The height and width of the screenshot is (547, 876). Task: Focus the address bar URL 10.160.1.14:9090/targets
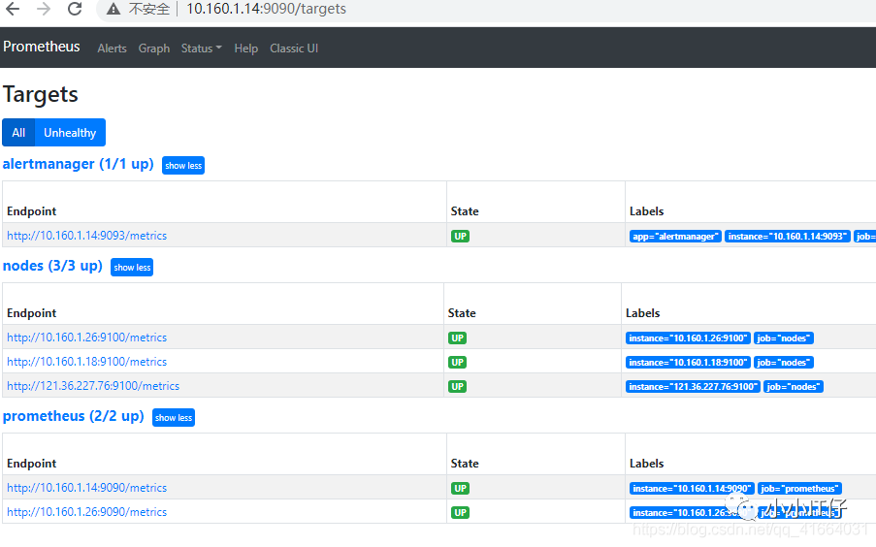click(266, 9)
